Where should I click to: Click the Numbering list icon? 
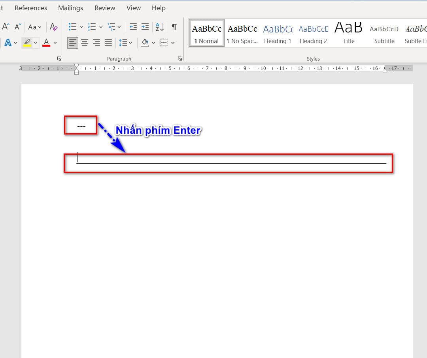(x=92, y=27)
